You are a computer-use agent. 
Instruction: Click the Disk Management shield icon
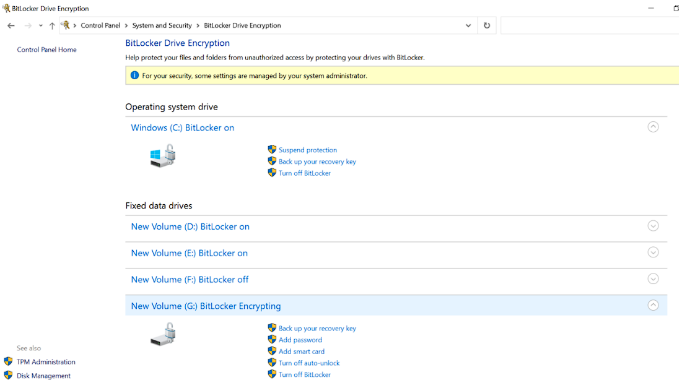[8, 376]
